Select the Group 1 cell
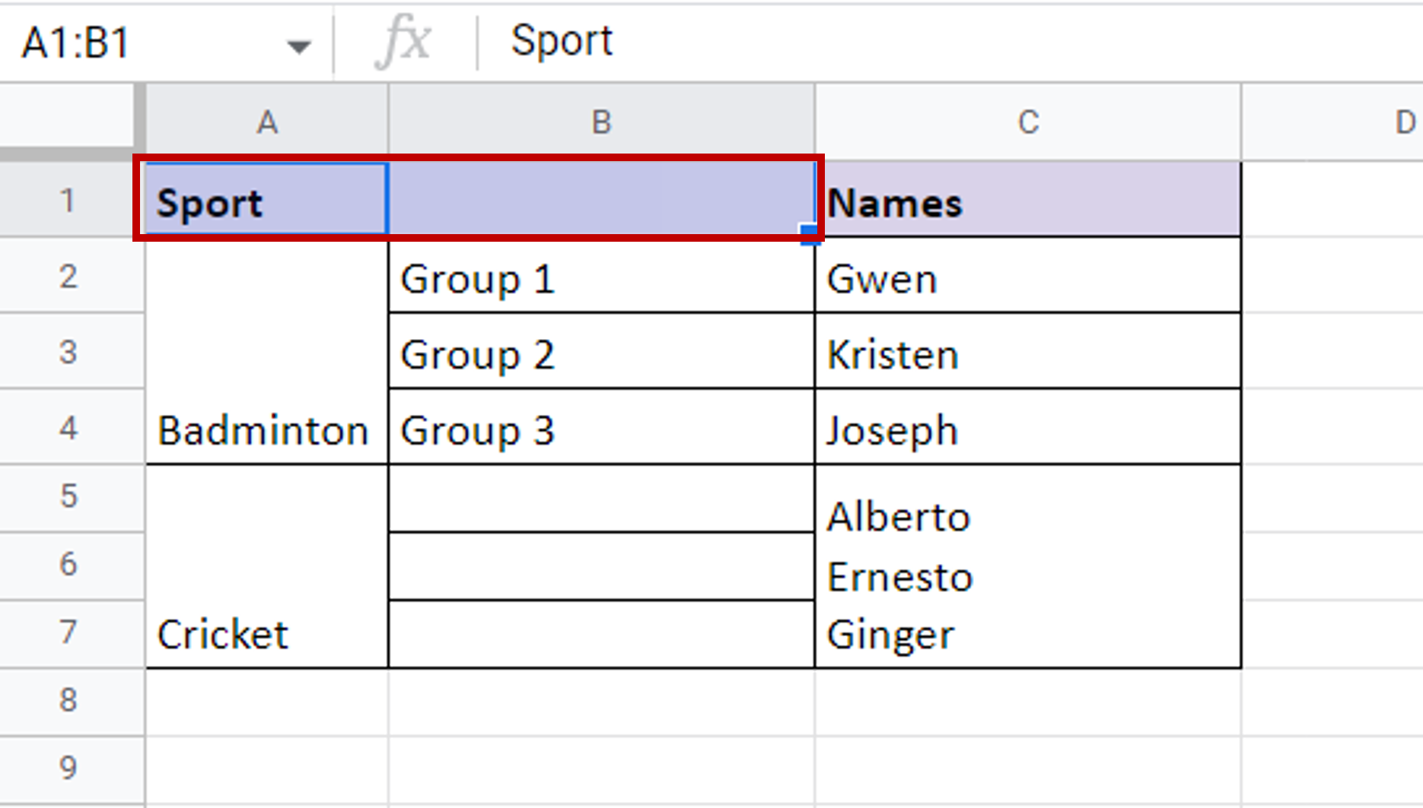Viewport: 1423px width, 808px height. [x=601, y=277]
